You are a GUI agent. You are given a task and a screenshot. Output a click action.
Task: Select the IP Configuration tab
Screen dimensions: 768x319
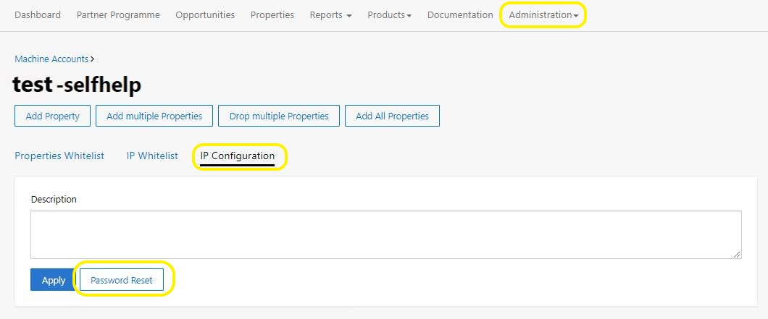[238, 156]
